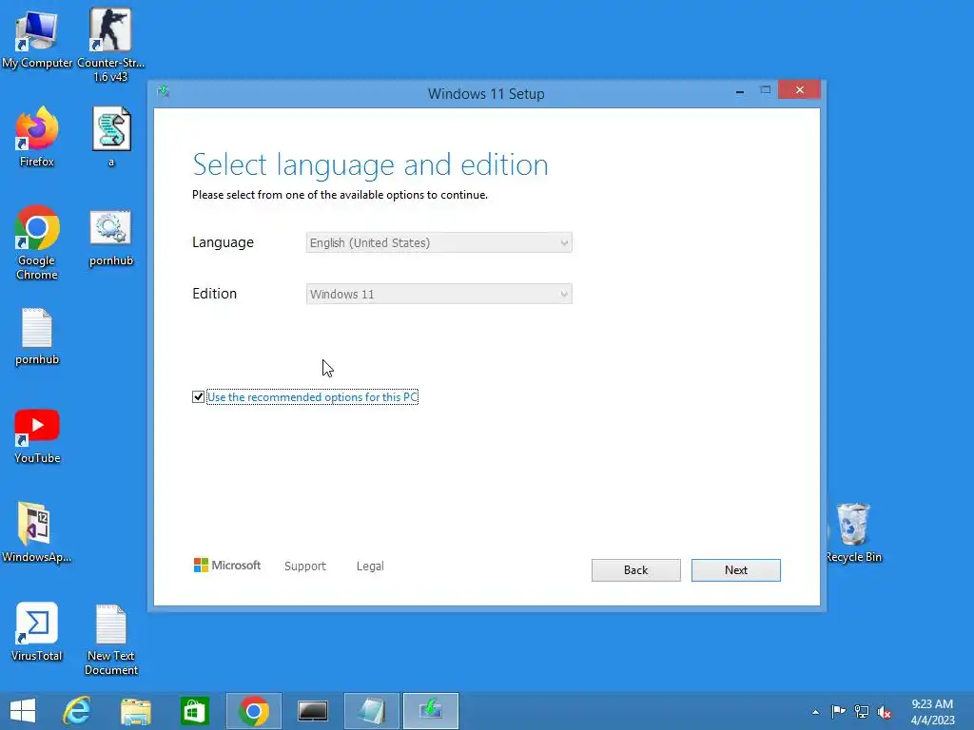Viewport: 974px width, 730px height.
Task: Click the Next button
Action: (x=735, y=570)
